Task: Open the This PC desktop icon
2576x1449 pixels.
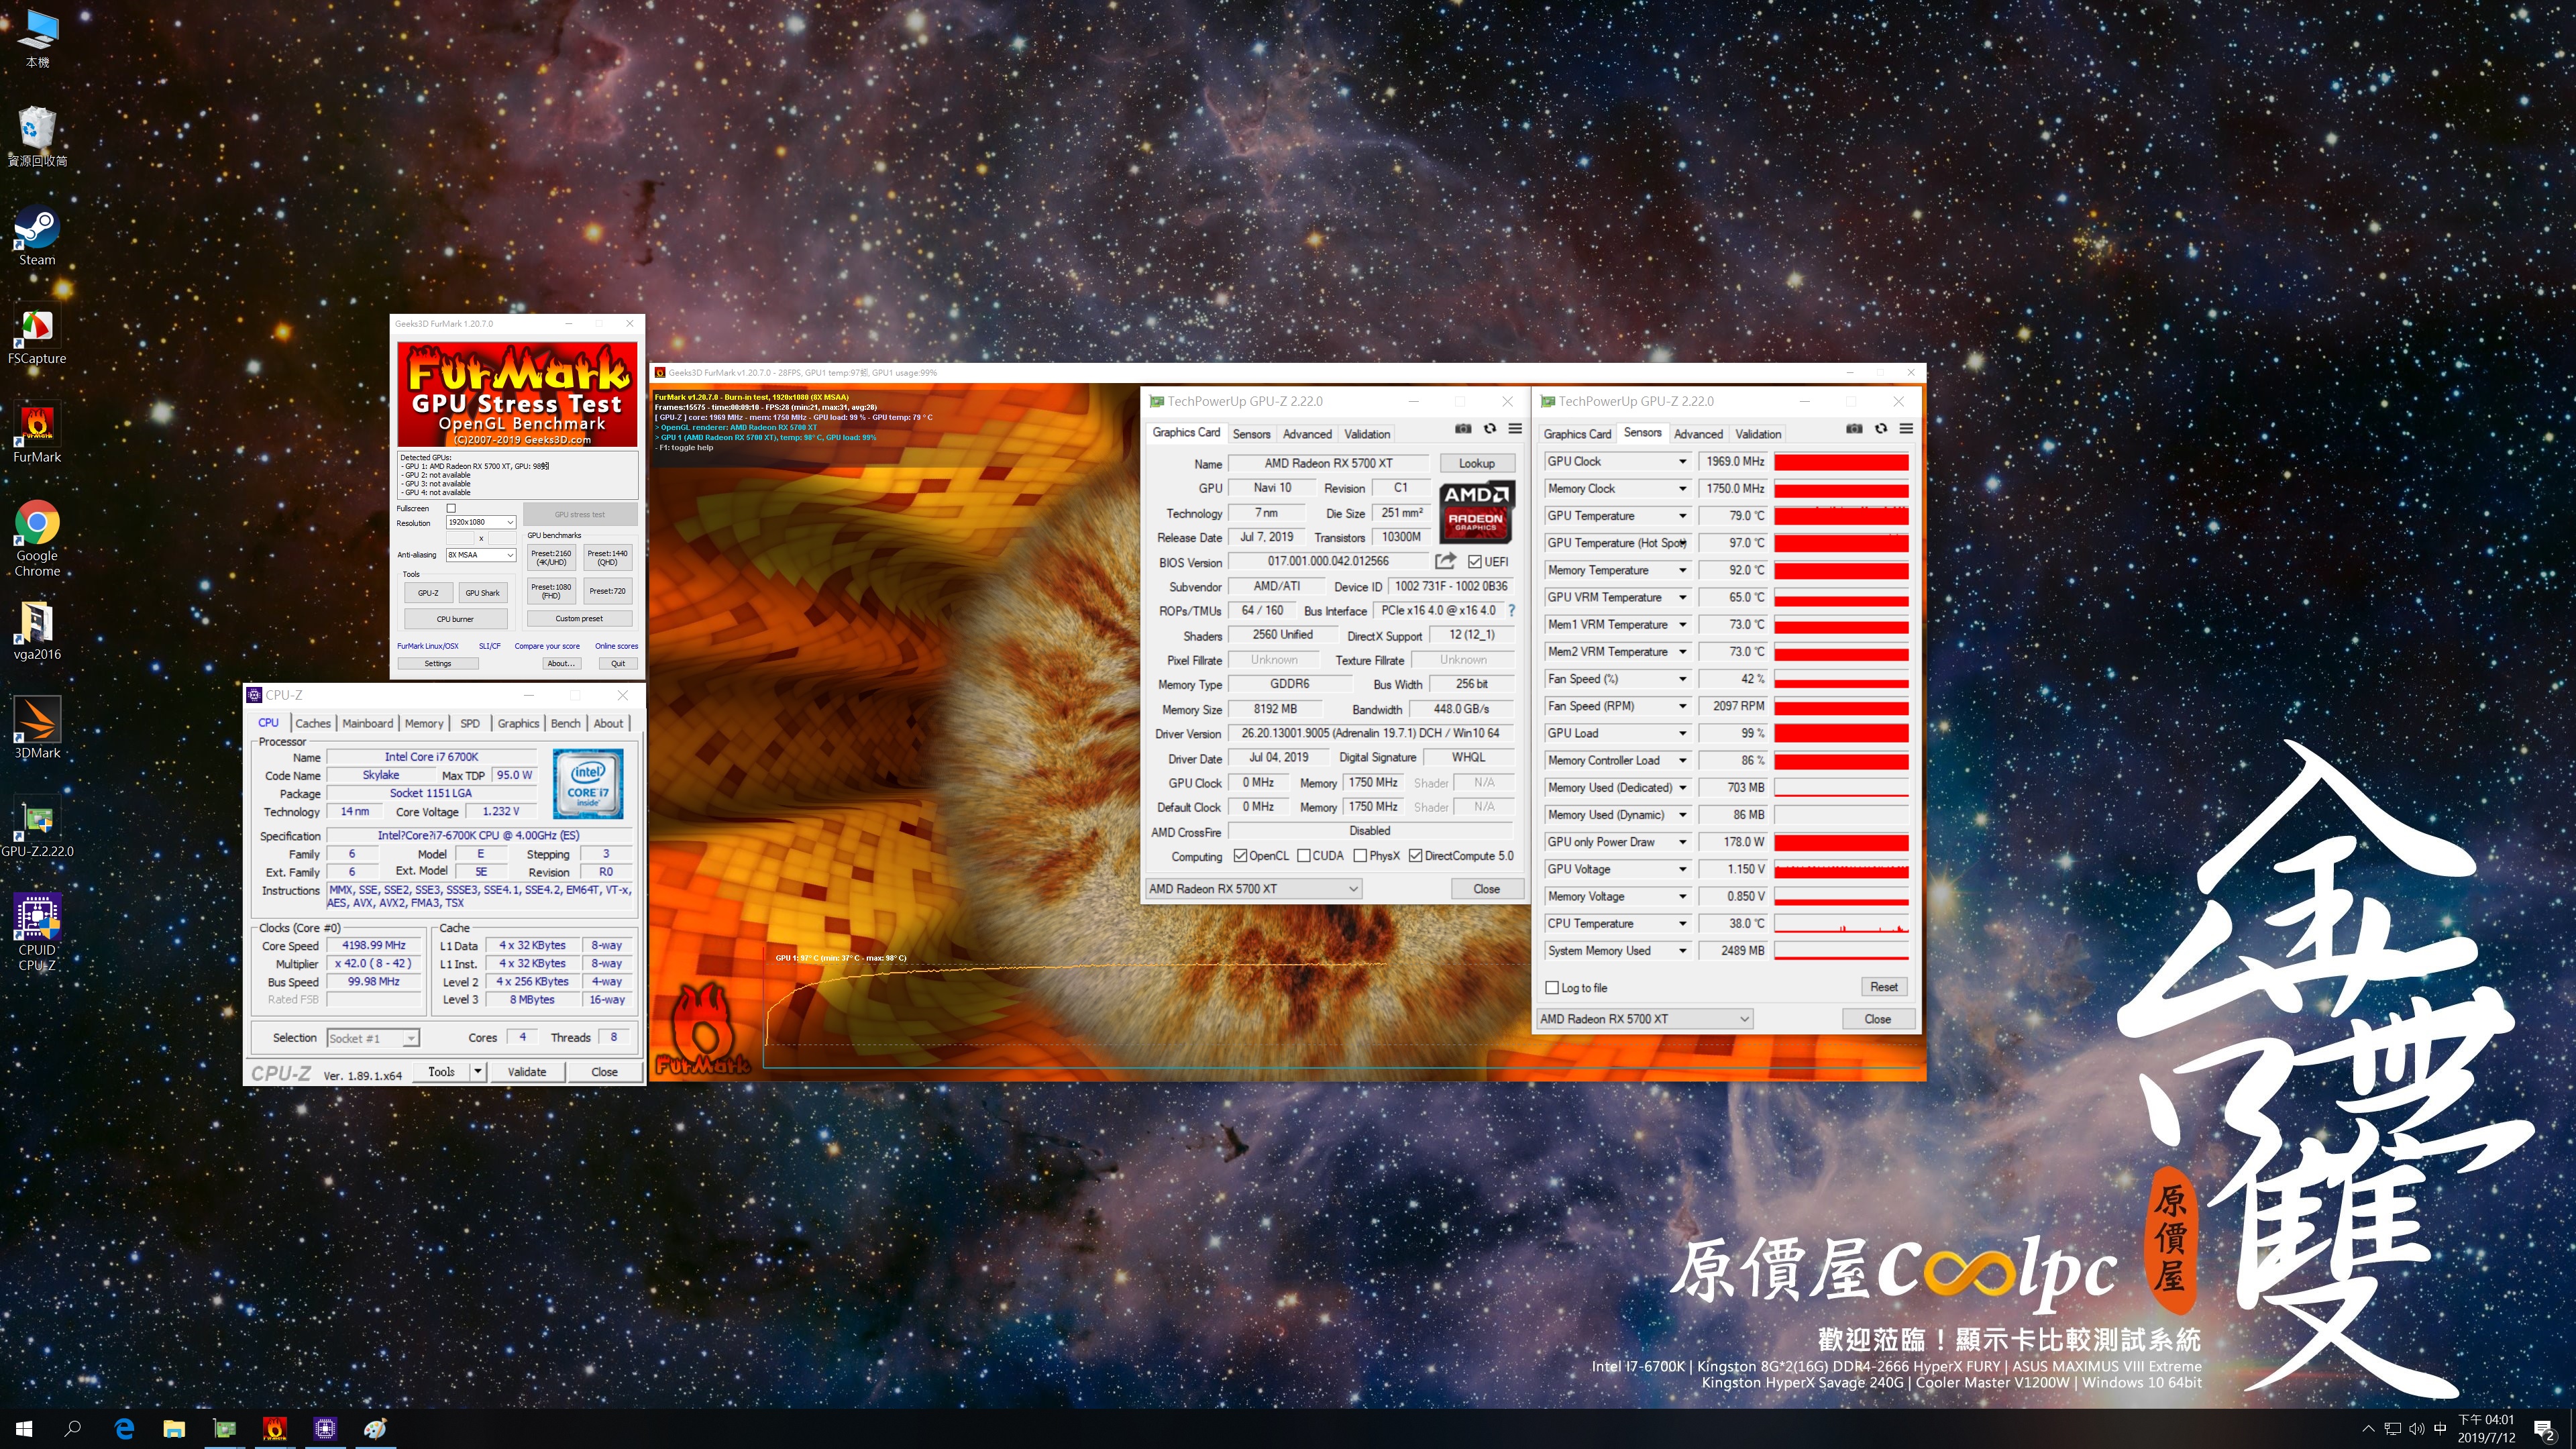Action: (37, 39)
